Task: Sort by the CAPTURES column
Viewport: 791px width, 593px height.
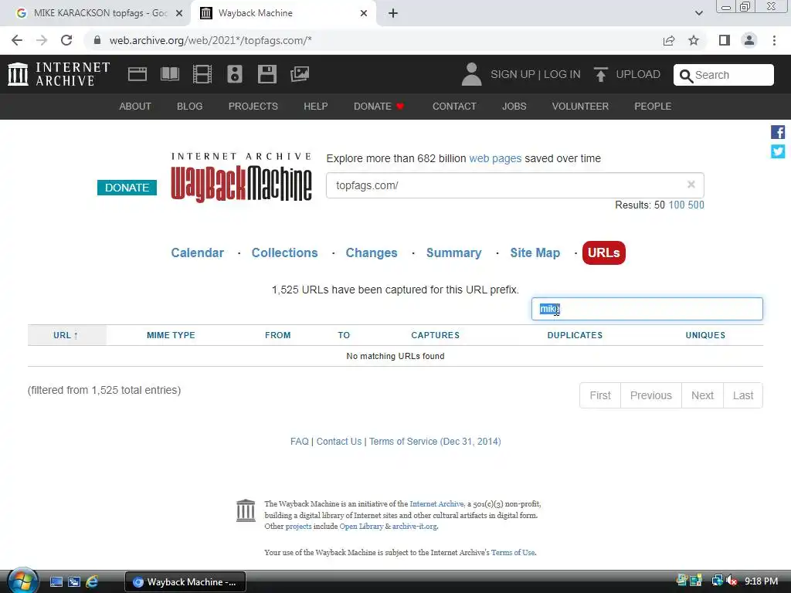Action: click(x=435, y=335)
